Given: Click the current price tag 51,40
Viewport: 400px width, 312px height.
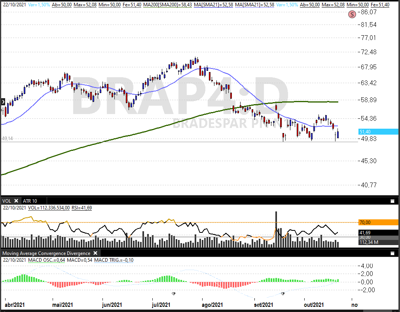Looking at the screenshot, I should click(x=378, y=131).
